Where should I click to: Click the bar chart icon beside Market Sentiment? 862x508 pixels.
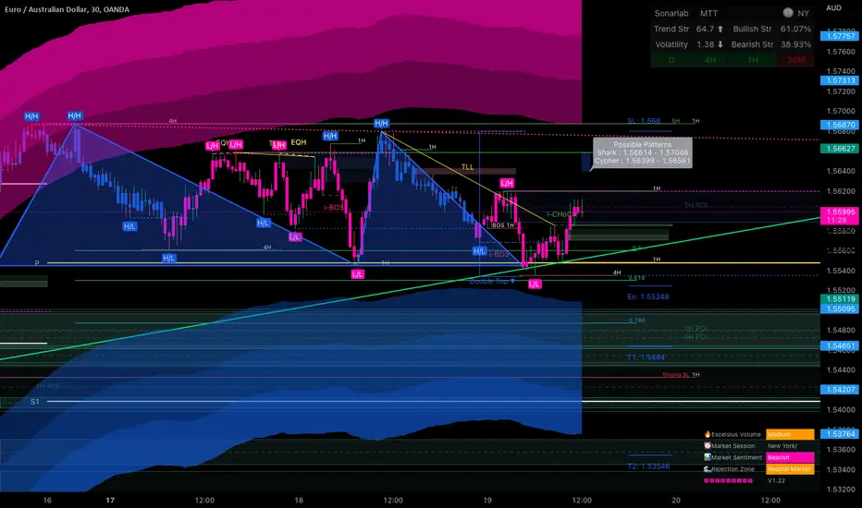point(708,457)
